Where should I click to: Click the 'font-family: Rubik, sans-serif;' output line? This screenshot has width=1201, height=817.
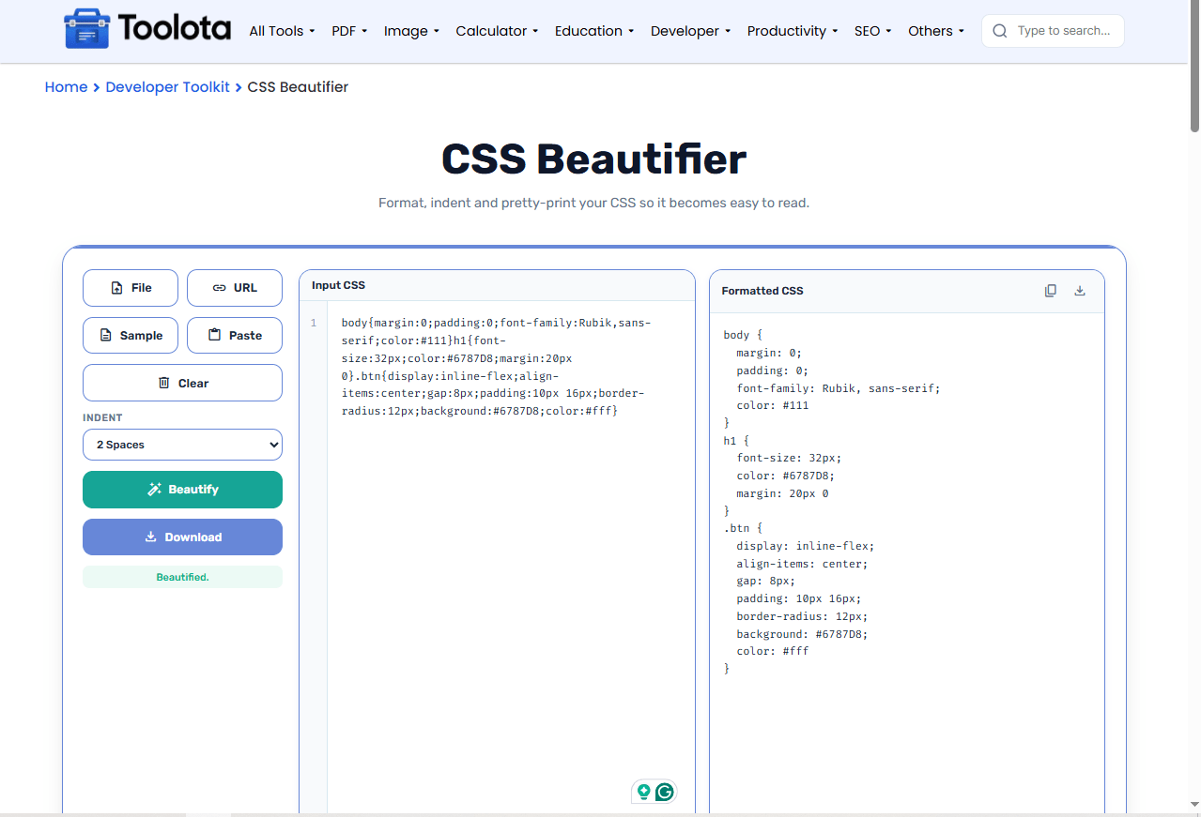[838, 388]
